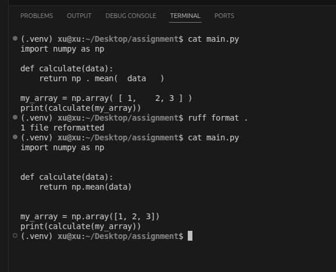Click 'my_array = np.array([1, 2, 3])' line
336x272 pixels.
[x=90, y=217]
